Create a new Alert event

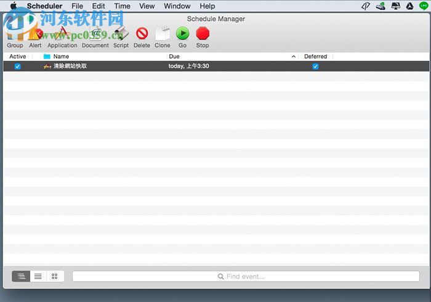[x=36, y=38]
